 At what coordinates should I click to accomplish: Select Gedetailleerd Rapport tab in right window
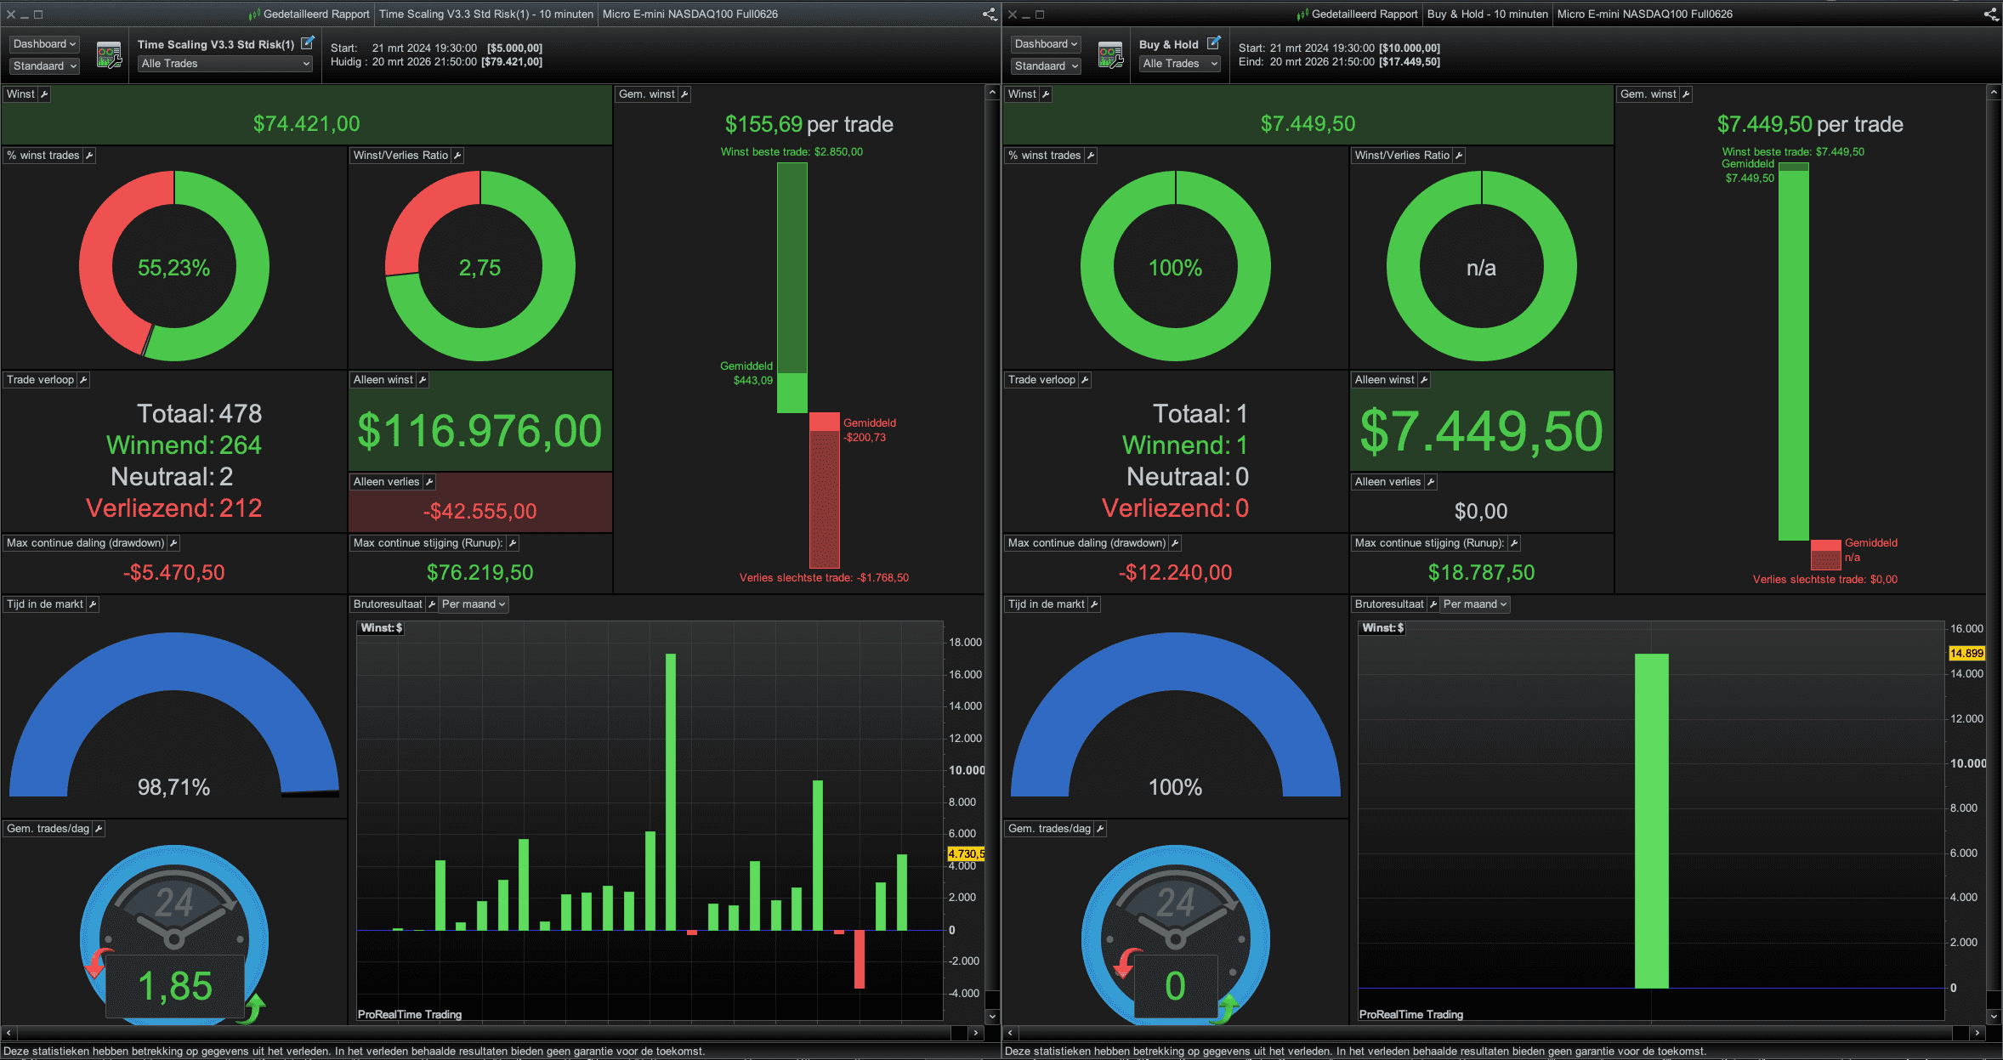tap(1364, 14)
